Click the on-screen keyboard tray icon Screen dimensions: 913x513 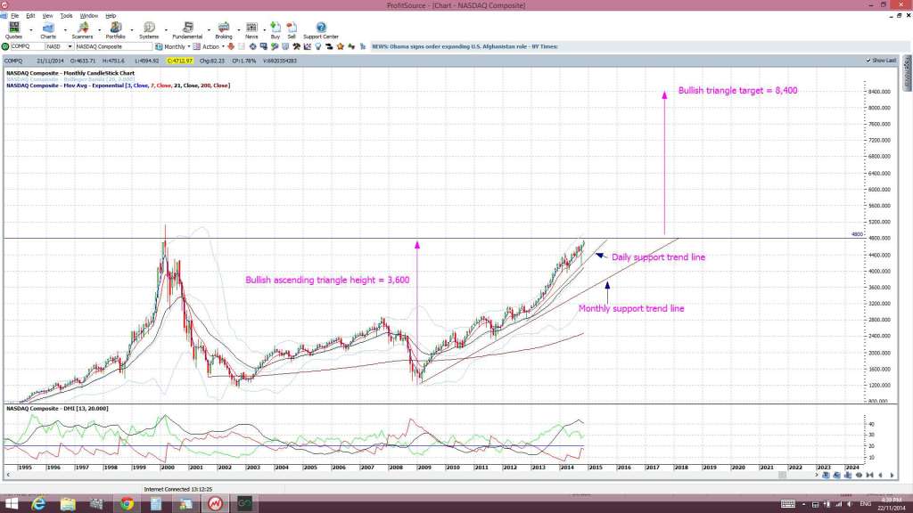point(788,504)
